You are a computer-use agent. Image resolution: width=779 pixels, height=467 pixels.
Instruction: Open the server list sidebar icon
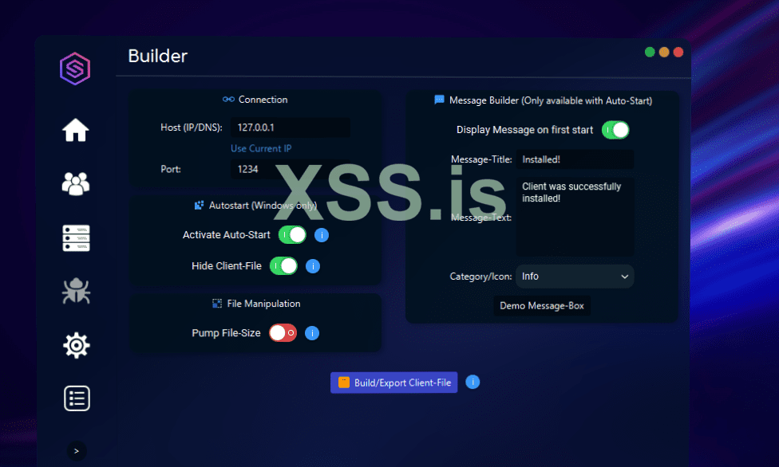(76, 238)
